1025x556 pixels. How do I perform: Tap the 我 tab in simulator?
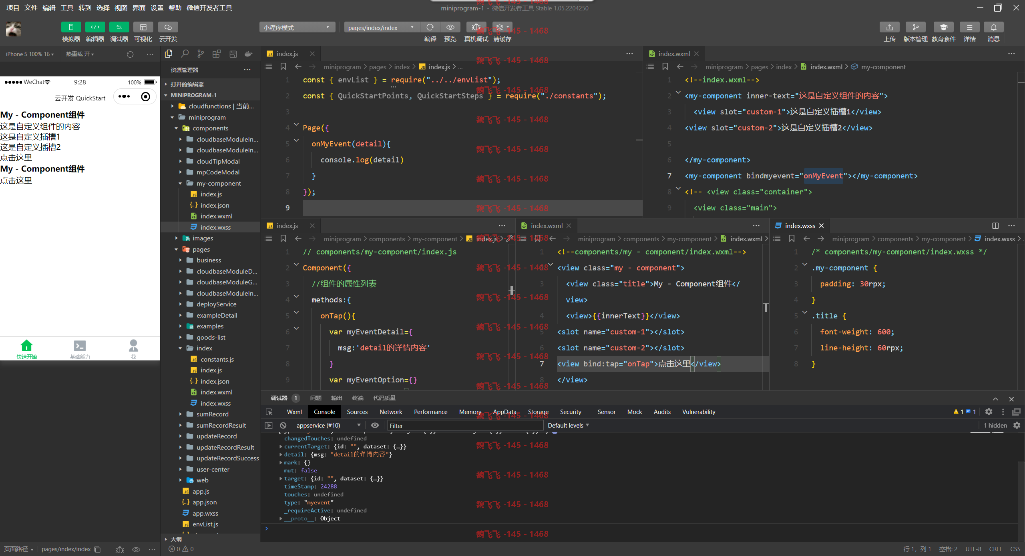133,349
